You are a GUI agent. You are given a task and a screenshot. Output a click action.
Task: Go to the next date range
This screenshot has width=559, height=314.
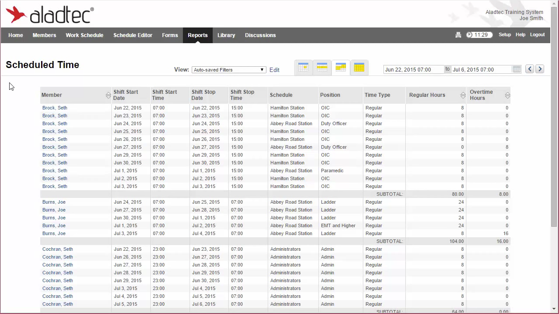pyautogui.click(x=540, y=69)
